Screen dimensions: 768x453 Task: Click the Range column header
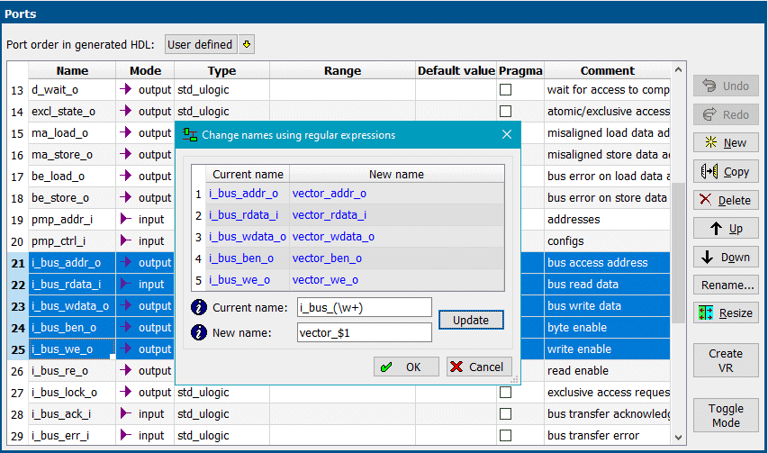[342, 70]
